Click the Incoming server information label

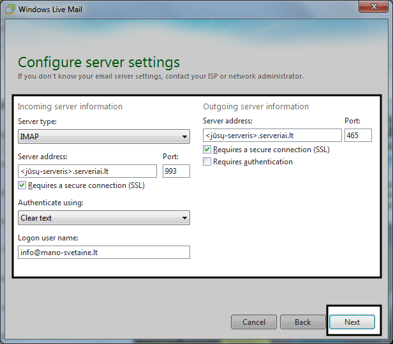[70, 107]
